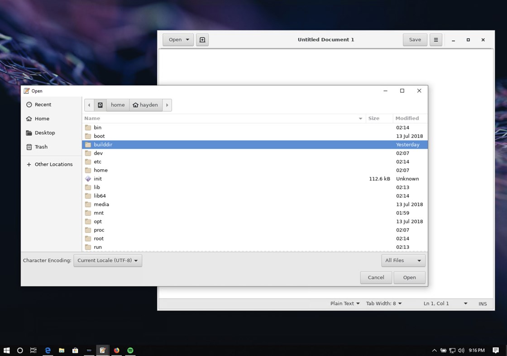Screen dimensions: 507x356
Task: Toggle overwrite mode via the INS indicator
Action: (483, 304)
